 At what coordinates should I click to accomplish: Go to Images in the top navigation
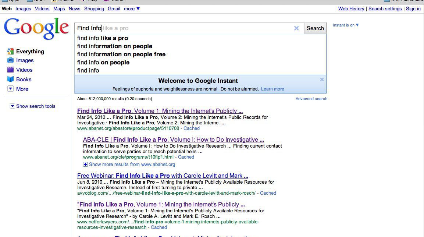click(23, 9)
